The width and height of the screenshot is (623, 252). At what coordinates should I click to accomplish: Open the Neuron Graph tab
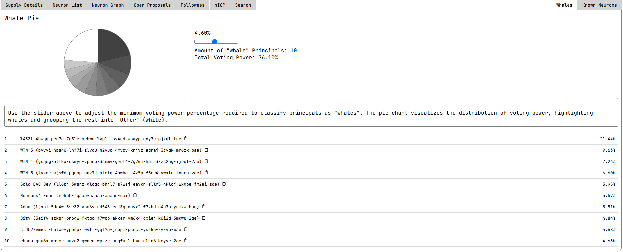click(x=108, y=5)
